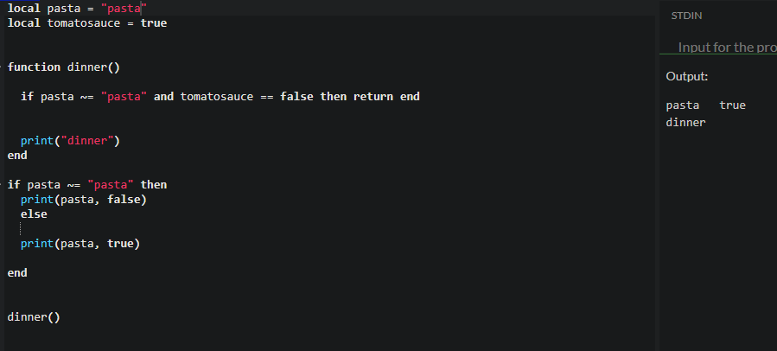Click the Output label
The width and height of the screenshot is (777, 351).
click(687, 77)
